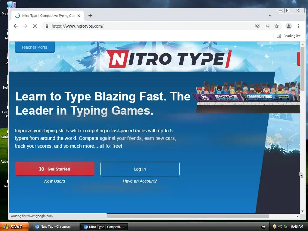308x231 pixels.
Task: Open the Windows start menu
Action: click(14, 226)
